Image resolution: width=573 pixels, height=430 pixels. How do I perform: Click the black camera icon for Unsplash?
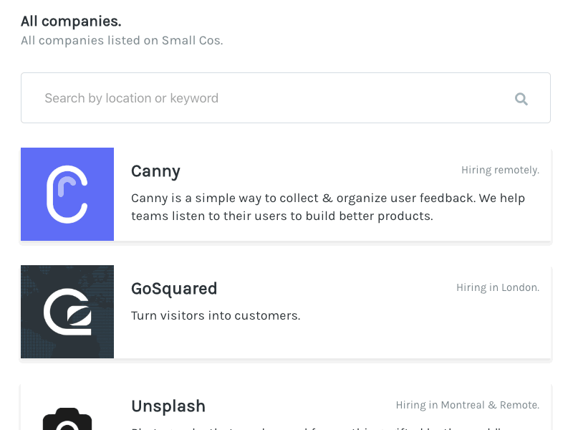67,419
